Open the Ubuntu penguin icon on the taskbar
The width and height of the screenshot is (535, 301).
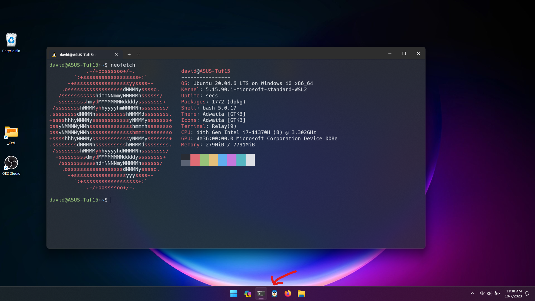coord(274,293)
